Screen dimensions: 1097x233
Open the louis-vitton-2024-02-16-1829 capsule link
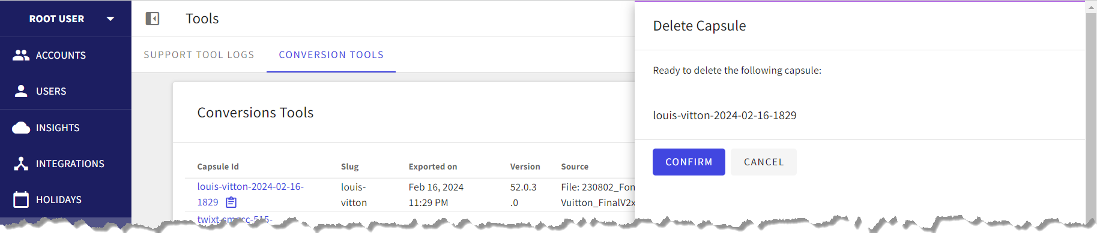click(x=250, y=194)
